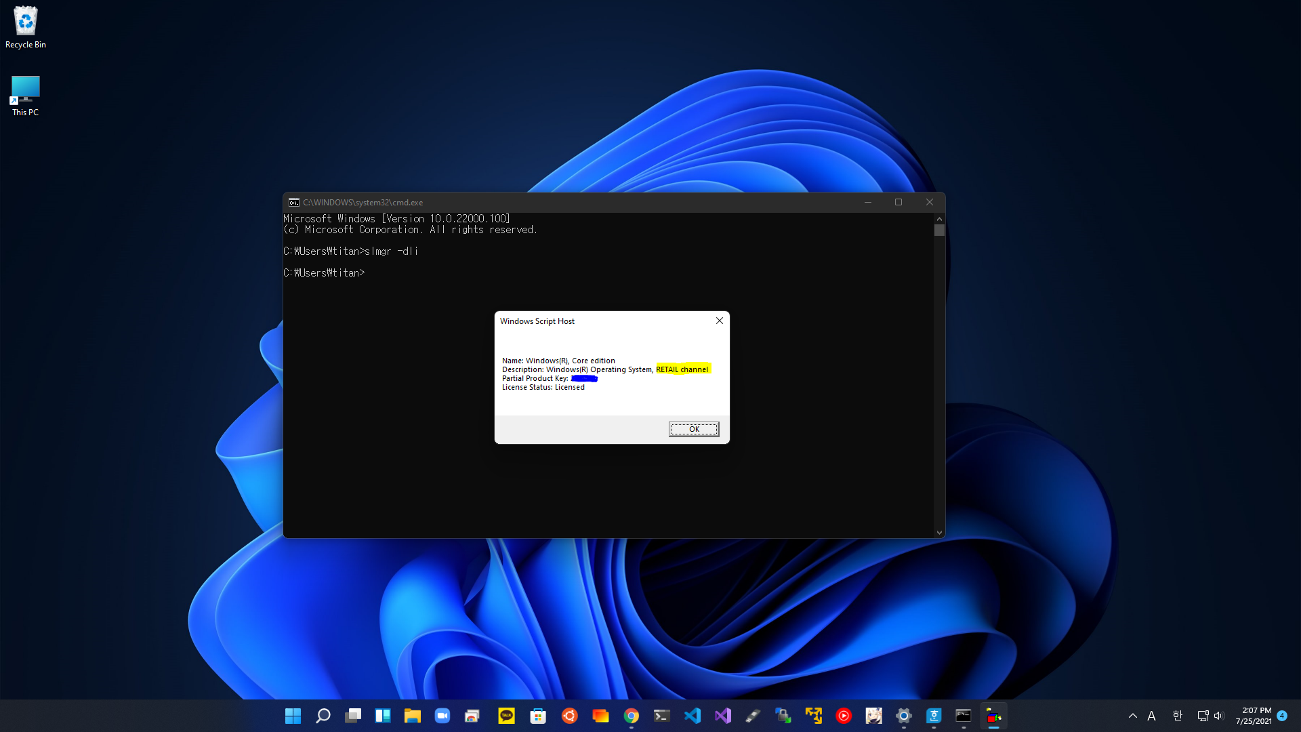Image resolution: width=1301 pixels, height=732 pixels.
Task: Open network status in system tray
Action: [1203, 716]
